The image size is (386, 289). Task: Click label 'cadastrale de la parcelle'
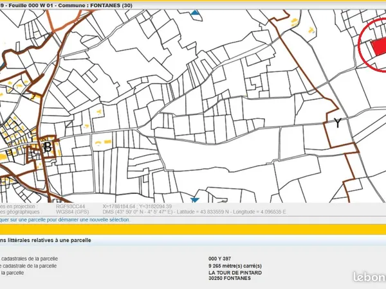coord(28,266)
